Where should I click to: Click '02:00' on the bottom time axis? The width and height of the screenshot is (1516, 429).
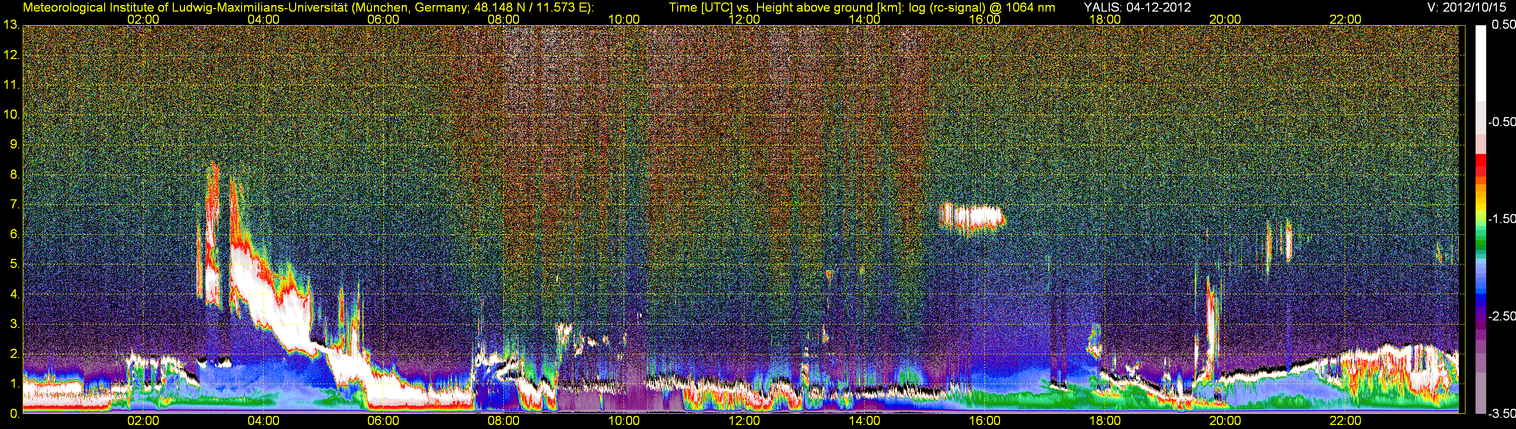coord(143,421)
